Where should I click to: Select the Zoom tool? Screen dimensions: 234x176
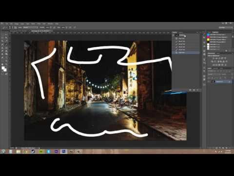pyautogui.click(x=6, y=64)
